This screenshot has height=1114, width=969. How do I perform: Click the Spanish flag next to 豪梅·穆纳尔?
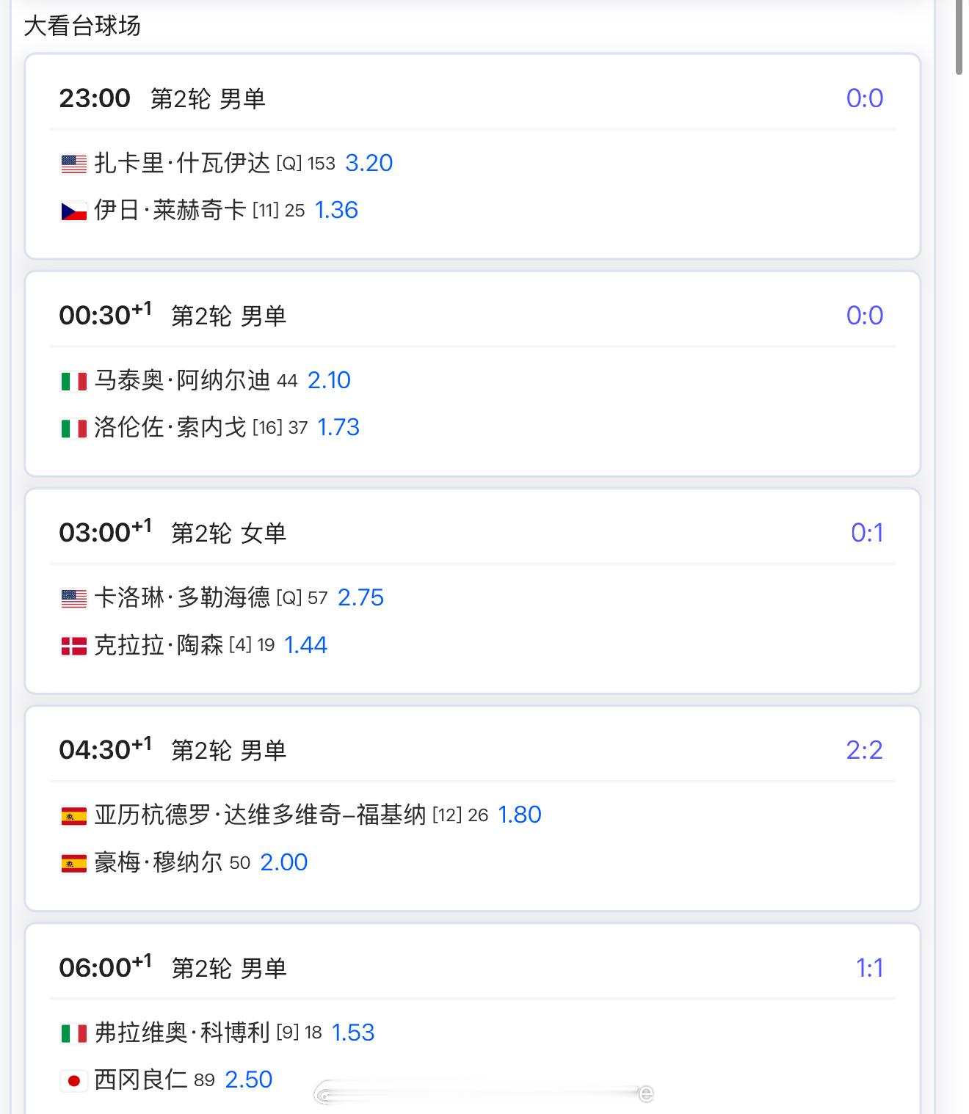(x=73, y=863)
